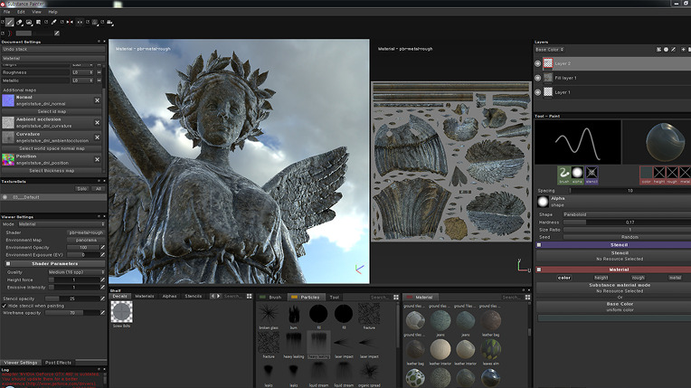Toggle grid view in Decals shelf
The width and height of the screenshot is (691, 388).
click(x=250, y=297)
